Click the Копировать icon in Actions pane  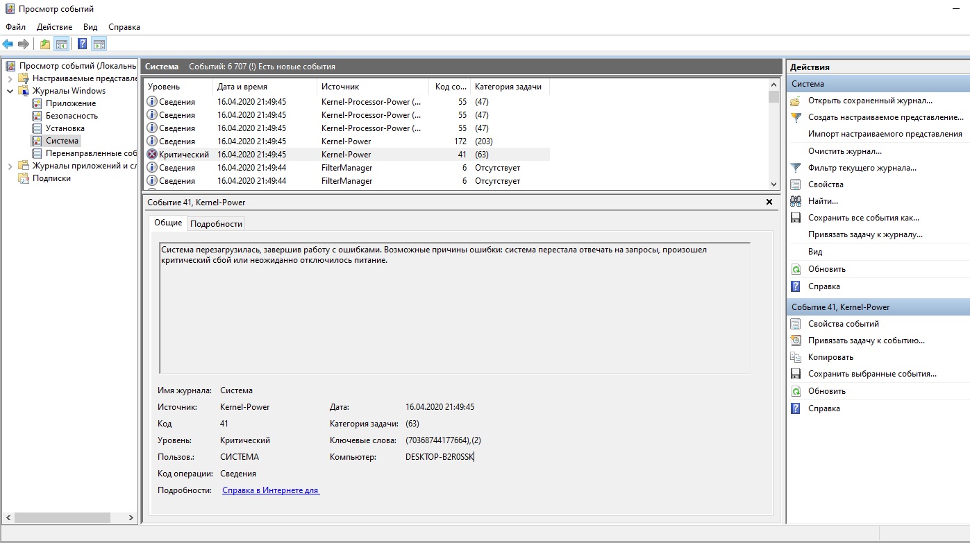796,357
